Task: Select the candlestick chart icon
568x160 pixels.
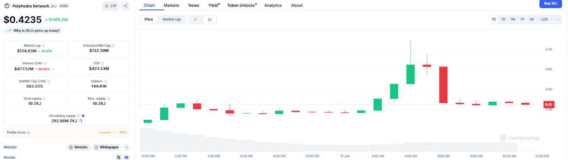Action: (209, 19)
